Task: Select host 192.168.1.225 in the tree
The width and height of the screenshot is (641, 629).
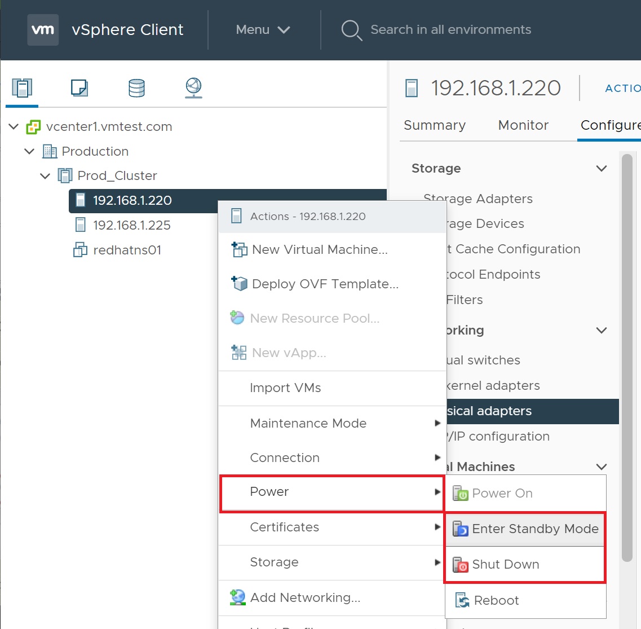Action: pyautogui.click(x=131, y=226)
